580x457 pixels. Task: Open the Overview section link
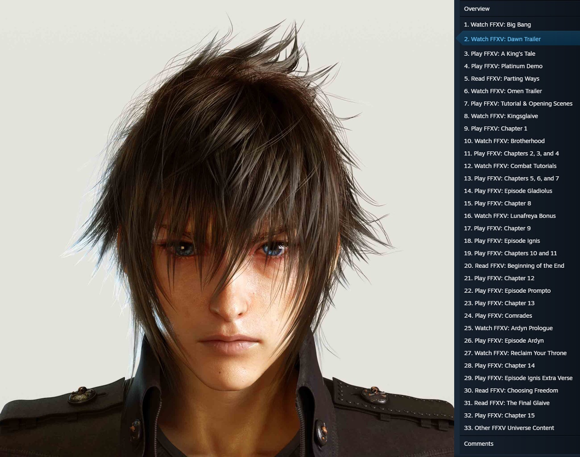(x=476, y=8)
